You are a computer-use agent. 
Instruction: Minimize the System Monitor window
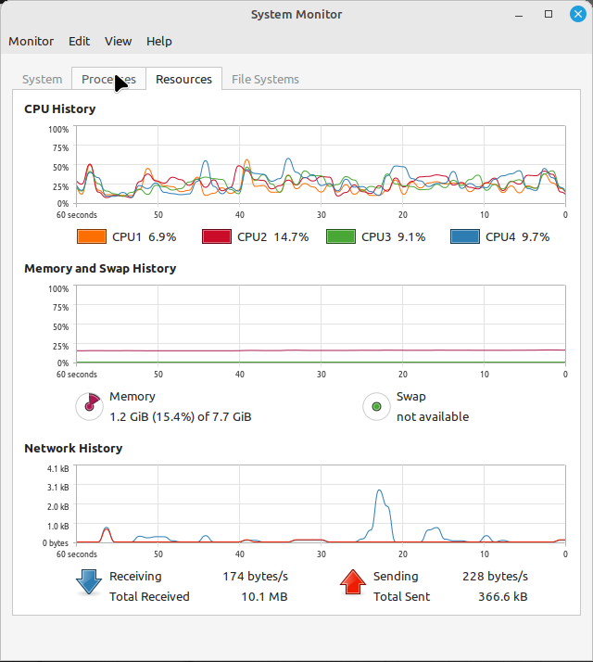(519, 14)
